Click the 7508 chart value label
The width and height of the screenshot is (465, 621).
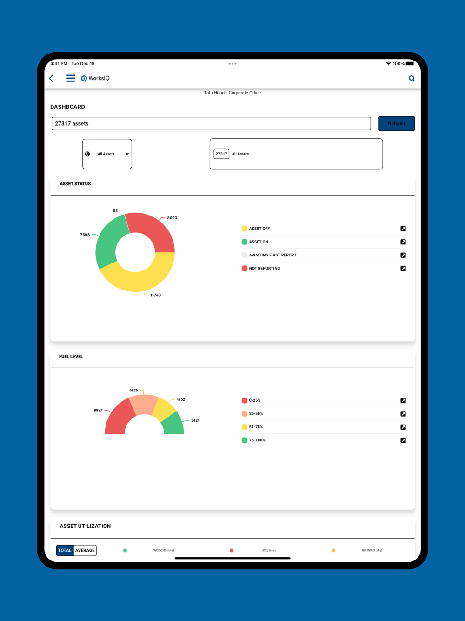pos(85,235)
